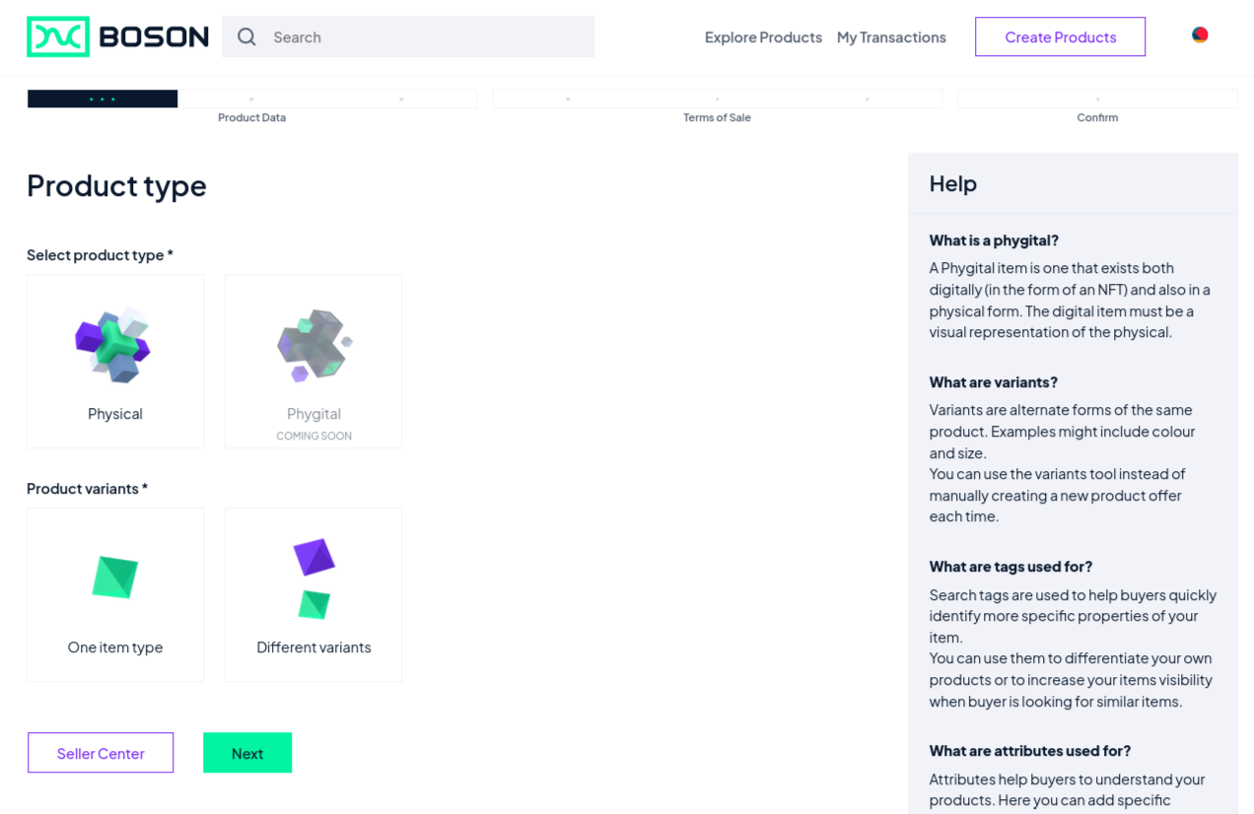Click the Boson logo icon
Screen dimensions: 1254x814
pyautogui.click(x=58, y=36)
